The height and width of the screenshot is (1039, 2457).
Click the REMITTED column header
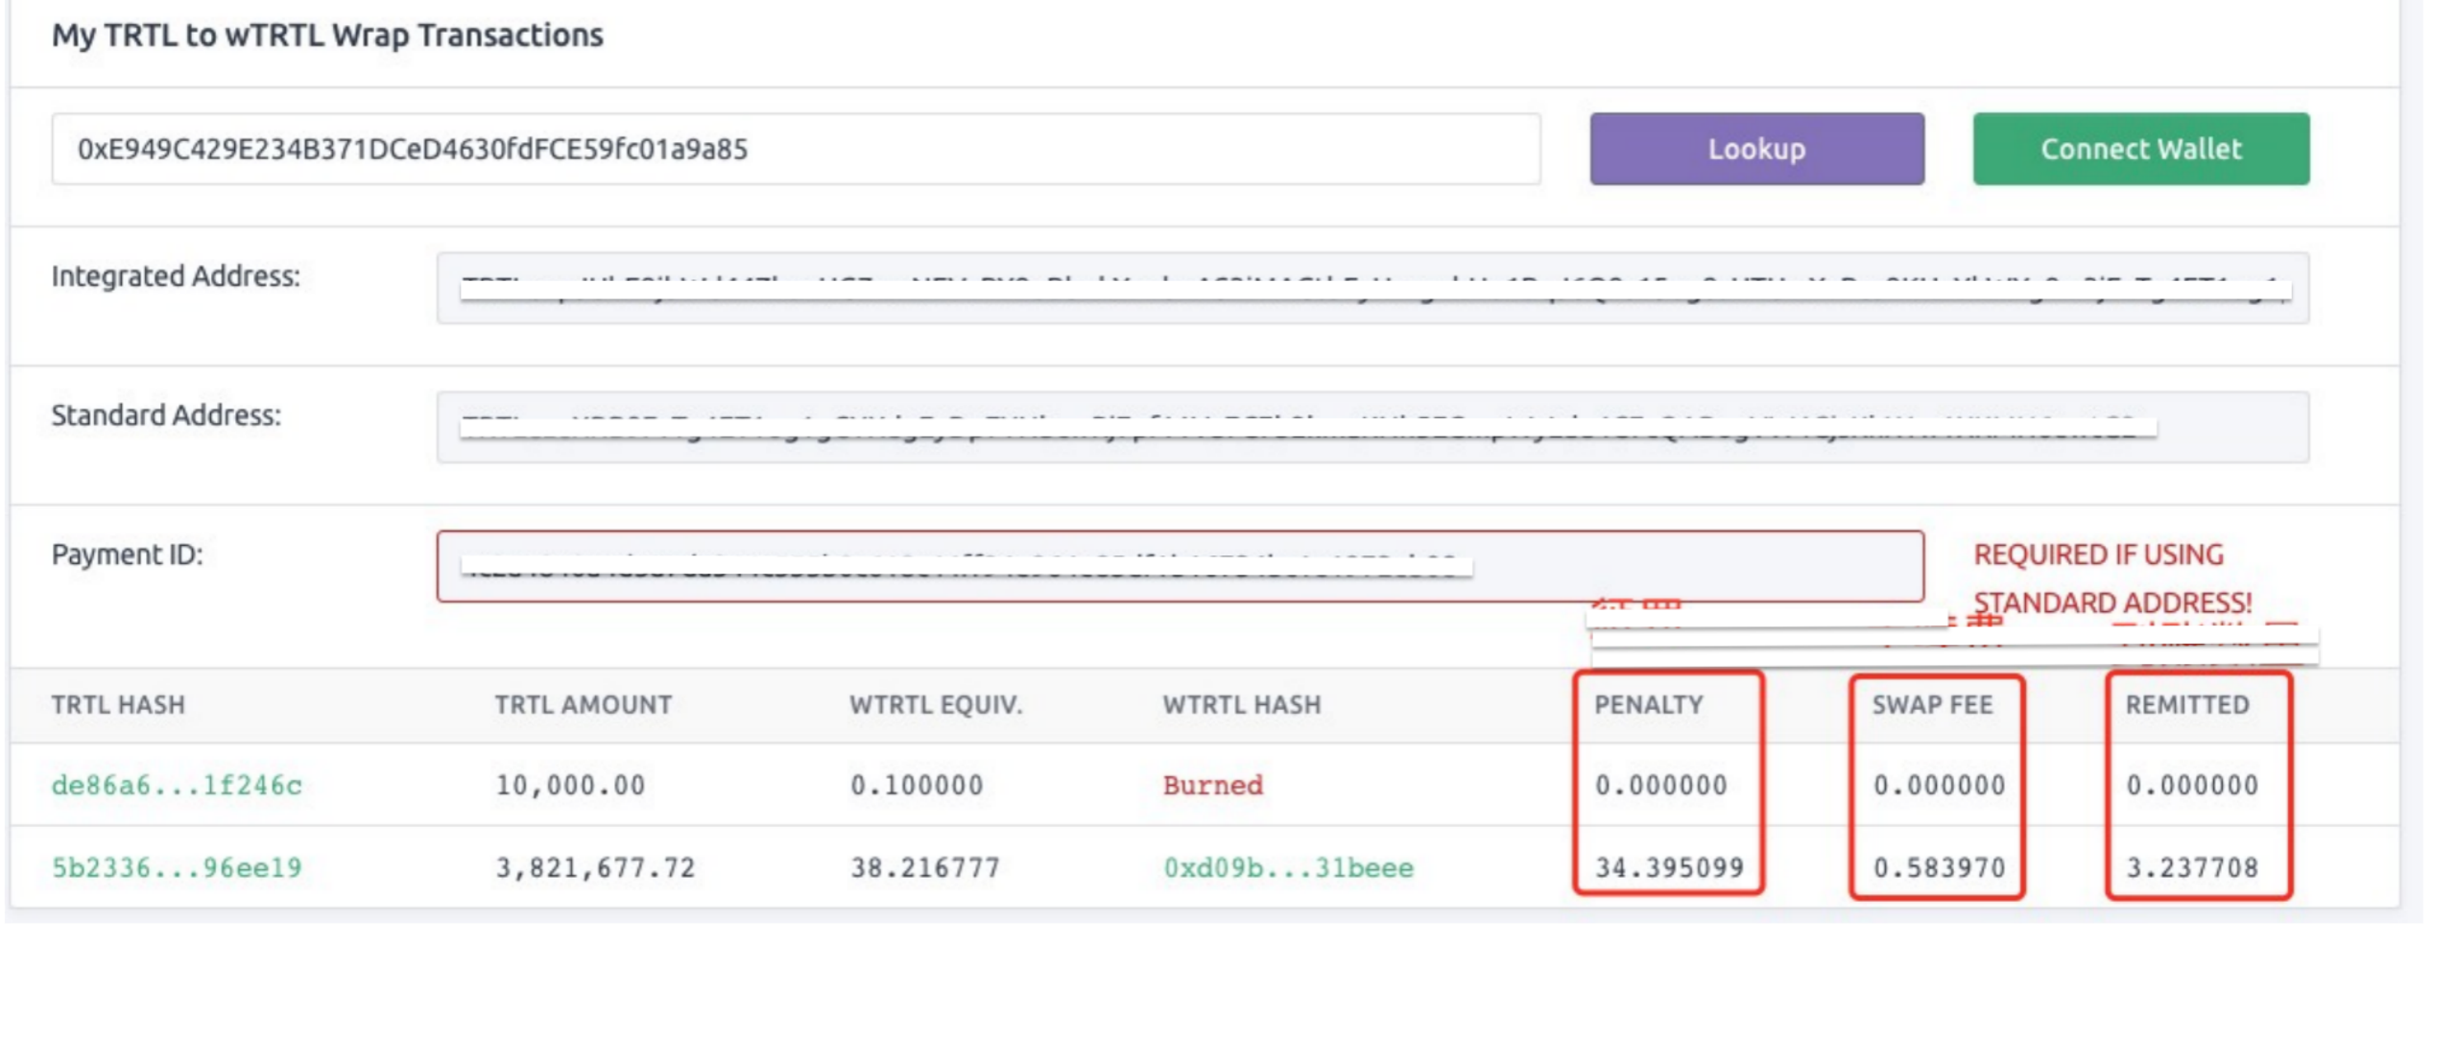(2187, 705)
